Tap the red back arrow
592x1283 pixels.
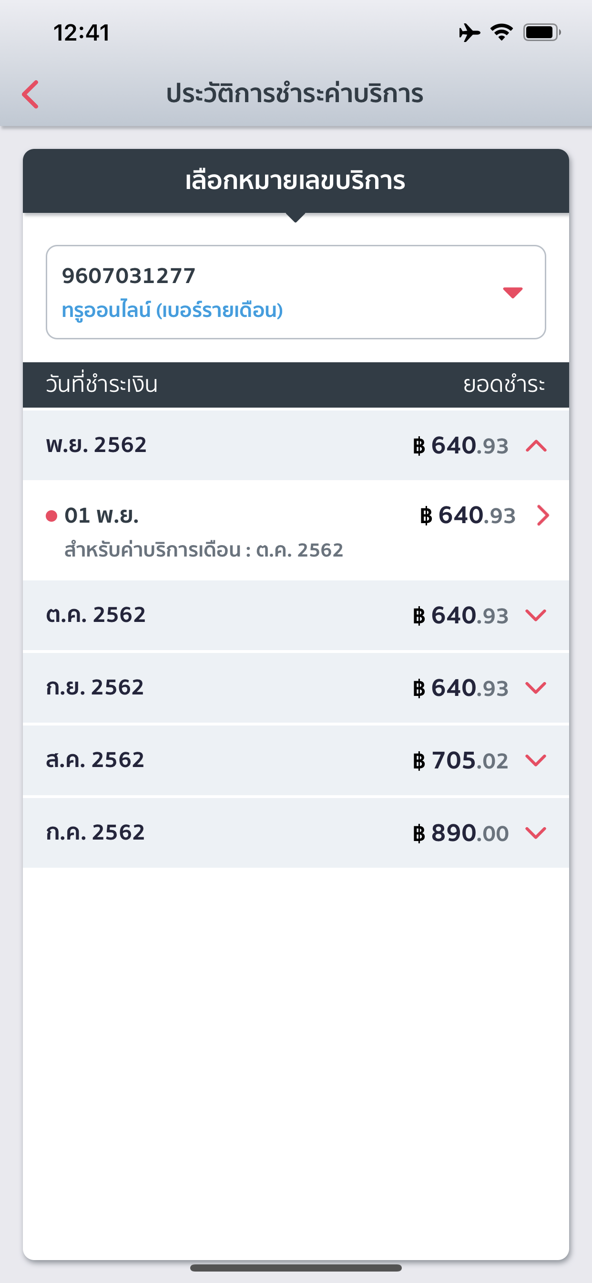point(31,94)
